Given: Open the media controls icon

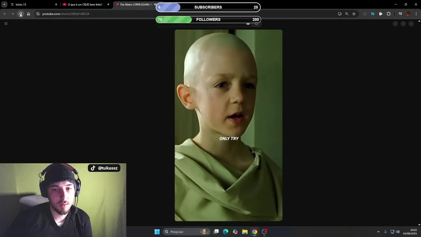Looking at the screenshot, I should (400, 14).
